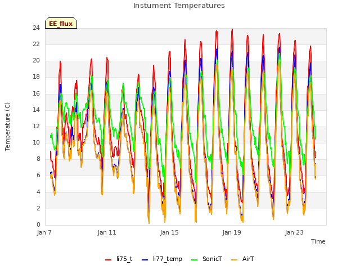This screenshot has width=360, height=270.
Task: Click the Jan 15 x-axis tick label
Action: (x=169, y=232)
